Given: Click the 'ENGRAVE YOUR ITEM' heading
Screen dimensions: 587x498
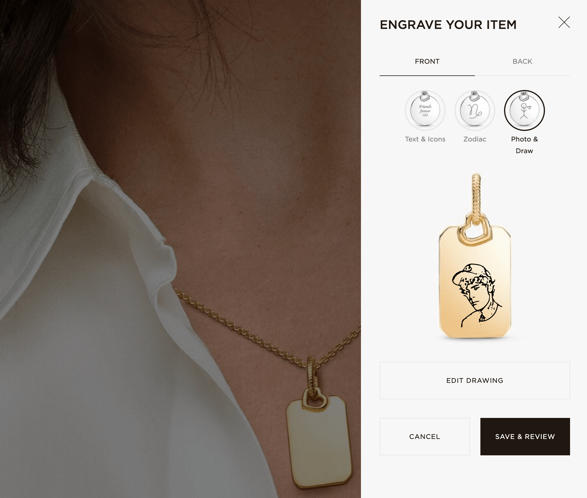Looking at the screenshot, I should [448, 25].
